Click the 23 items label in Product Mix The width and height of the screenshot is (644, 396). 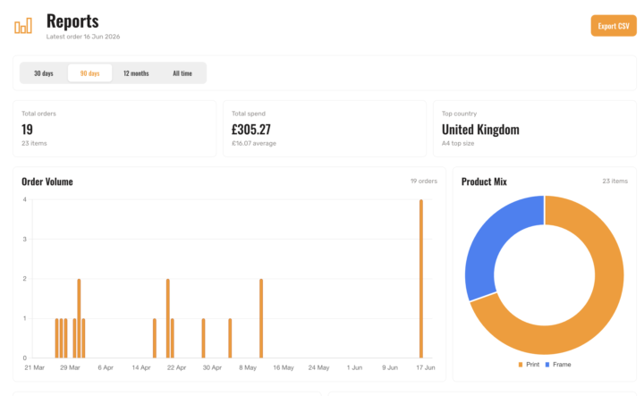[x=614, y=181]
